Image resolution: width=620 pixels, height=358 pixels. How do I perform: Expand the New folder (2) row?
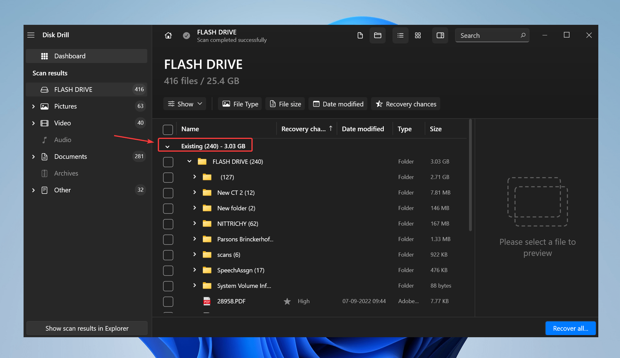pos(194,208)
